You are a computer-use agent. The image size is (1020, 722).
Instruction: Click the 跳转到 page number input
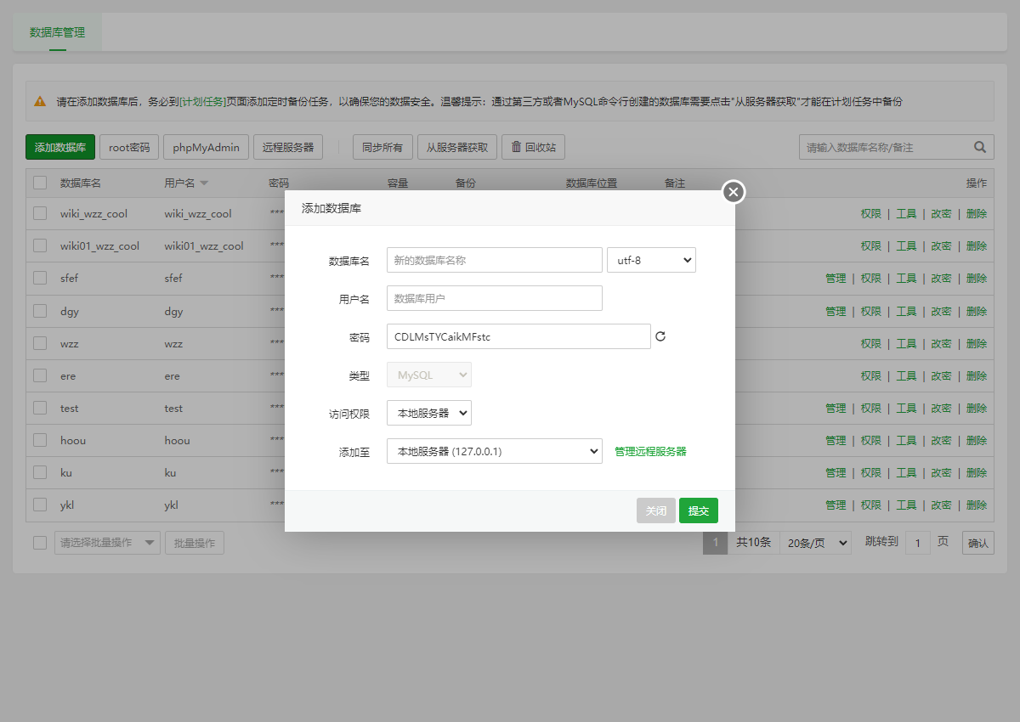[x=917, y=542]
